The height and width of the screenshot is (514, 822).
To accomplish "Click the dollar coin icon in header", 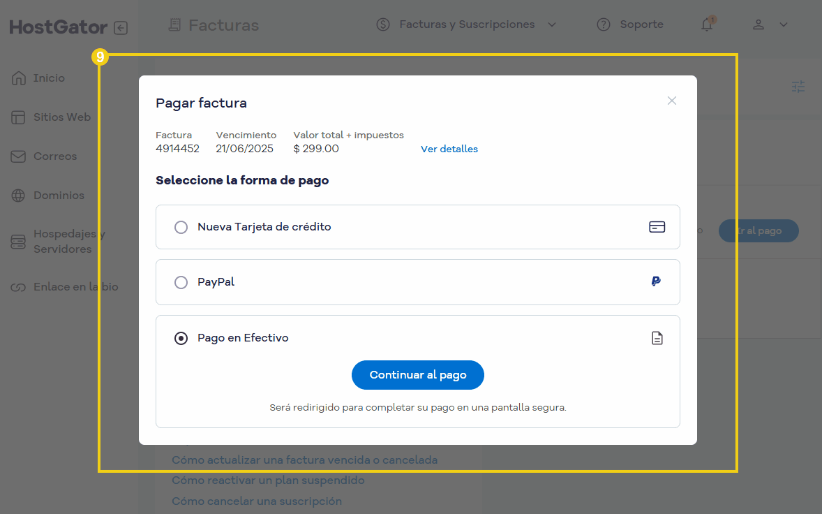I will coord(383,24).
